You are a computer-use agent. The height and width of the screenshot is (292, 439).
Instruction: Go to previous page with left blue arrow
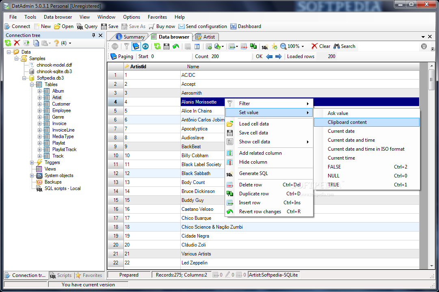pyautogui.click(x=269, y=56)
